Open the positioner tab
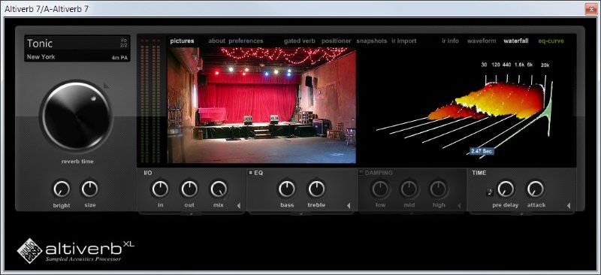Viewport: 601px width, 275px height. 336,41
